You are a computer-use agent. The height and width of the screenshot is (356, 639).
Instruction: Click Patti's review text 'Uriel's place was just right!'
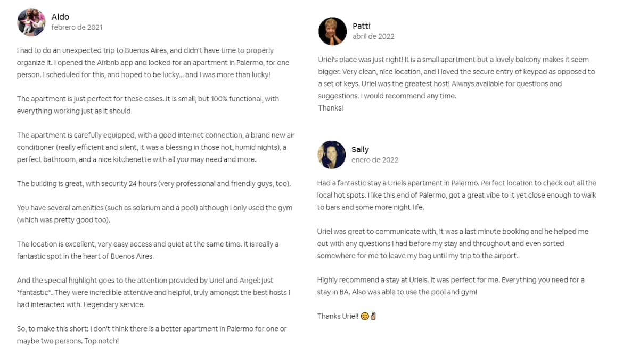pyautogui.click(x=456, y=78)
